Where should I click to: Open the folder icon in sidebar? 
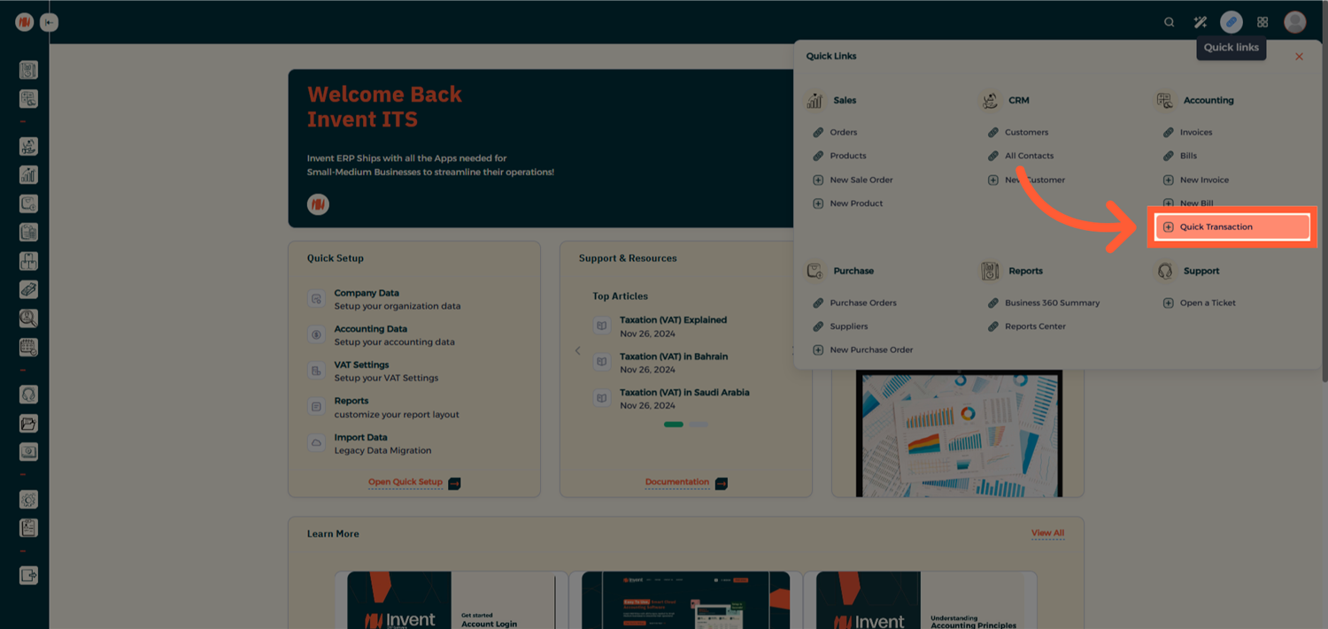(x=28, y=424)
